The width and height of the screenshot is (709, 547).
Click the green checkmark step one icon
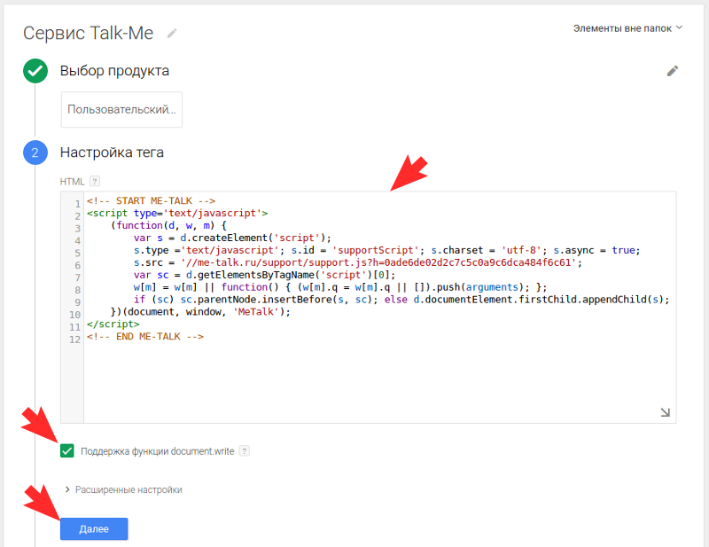click(x=35, y=71)
